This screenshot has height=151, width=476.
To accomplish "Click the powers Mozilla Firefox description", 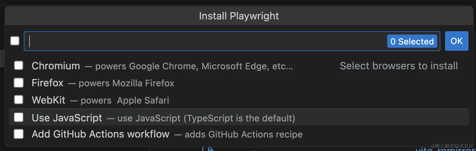I will pyautogui.click(x=126, y=83).
